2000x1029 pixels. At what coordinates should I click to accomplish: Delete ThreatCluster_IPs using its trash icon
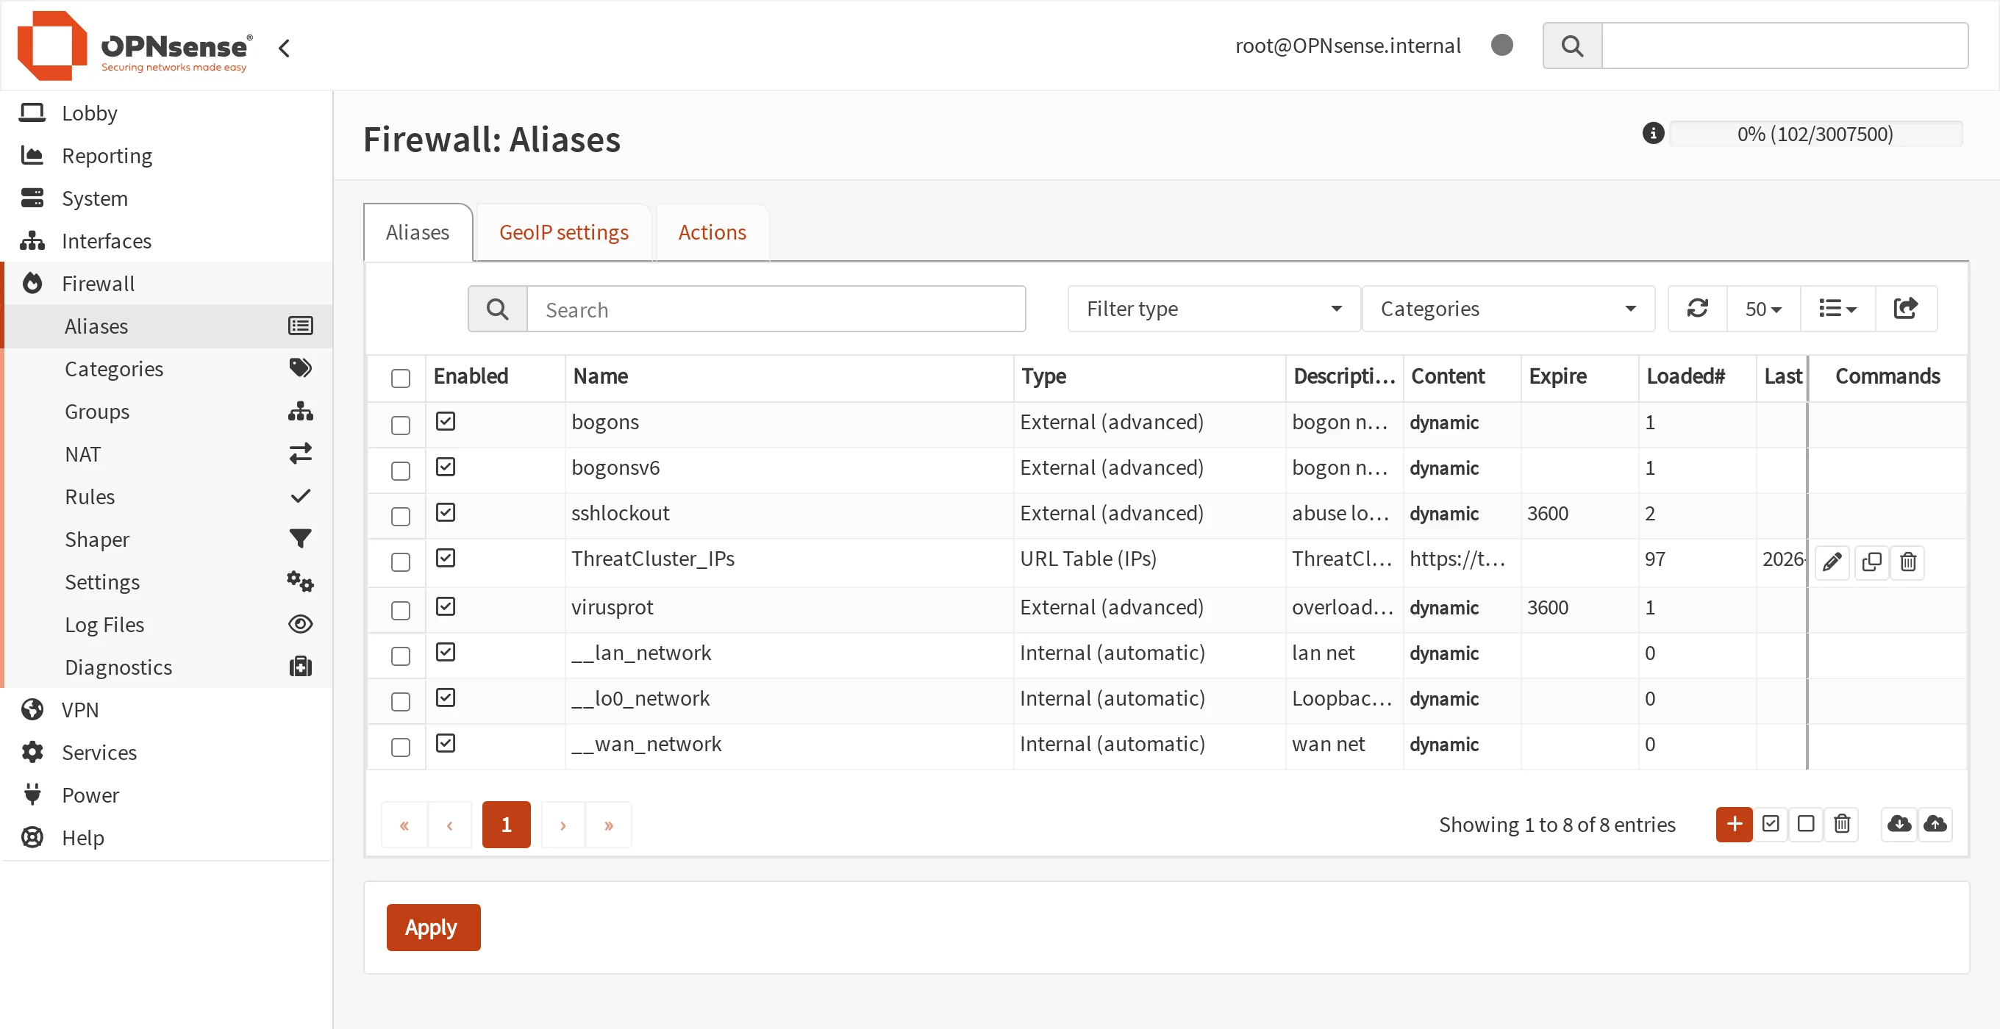pyautogui.click(x=1907, y=561)
